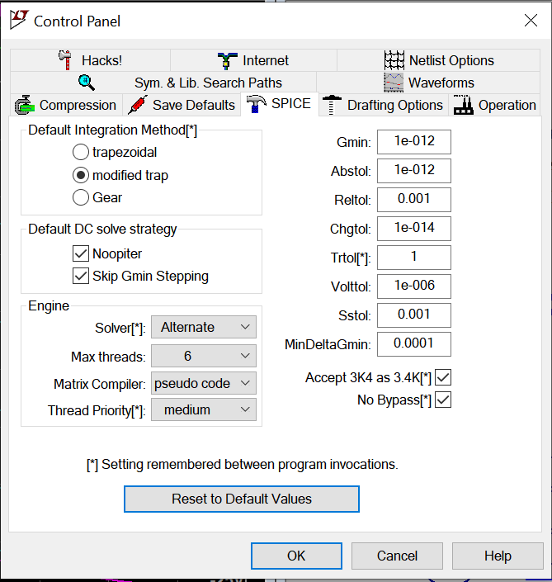This screenshot has width=552, height=582.
Task: Open the Thread Priority dropdown
Action: tap(204, 409)
